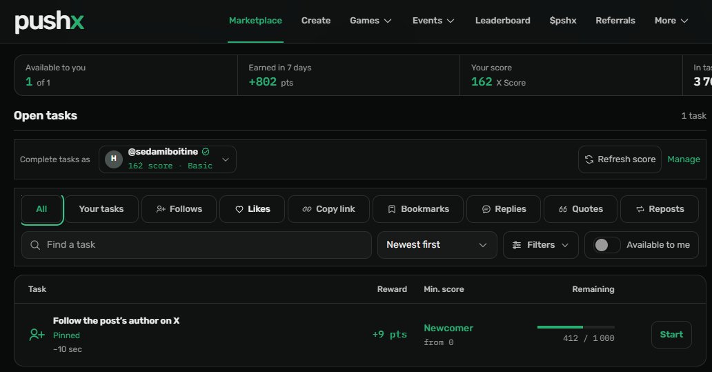Viewport: 712px width, 372px height.
Task: Select the Bookmarks filter with bookmark icon
Action: 418,209
